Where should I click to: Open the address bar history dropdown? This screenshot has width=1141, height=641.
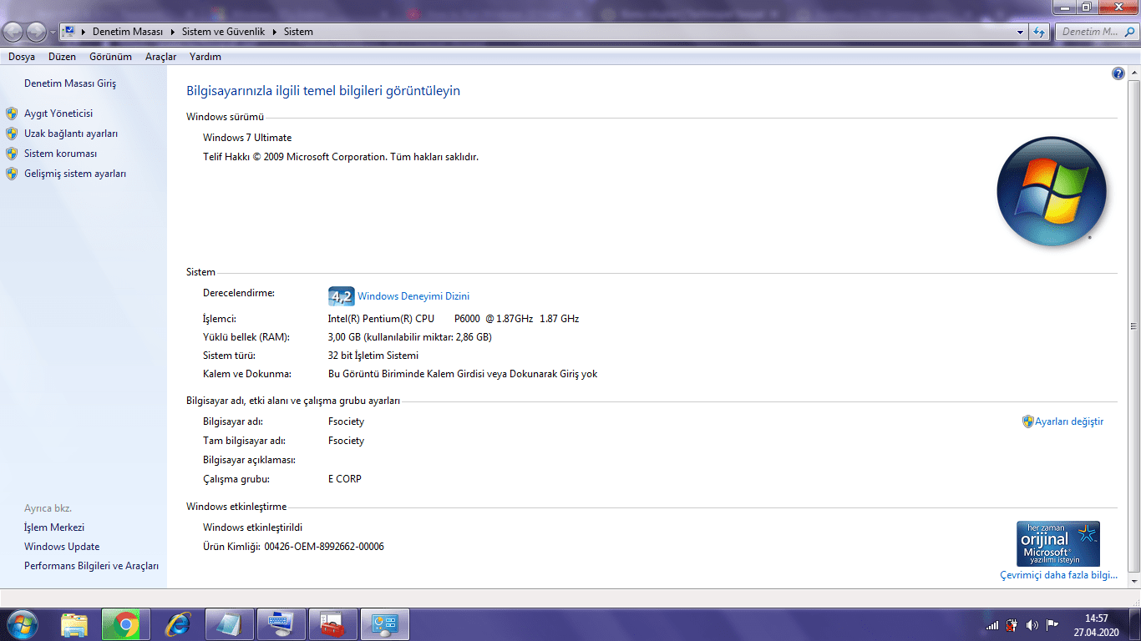tap(1021, 32)
